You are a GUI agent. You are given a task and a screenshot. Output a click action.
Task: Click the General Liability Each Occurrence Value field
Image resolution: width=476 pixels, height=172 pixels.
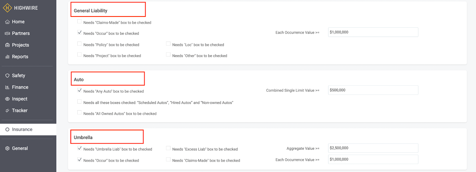tap(373, 32)
